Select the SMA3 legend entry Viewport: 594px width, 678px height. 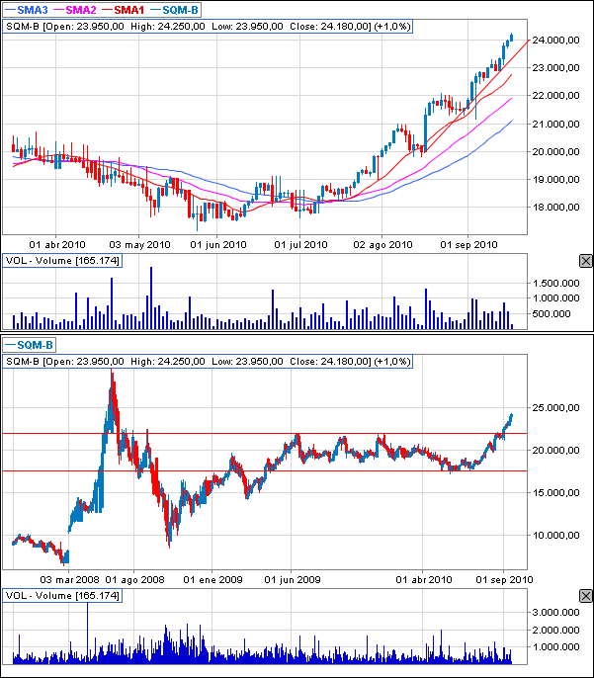27,10
